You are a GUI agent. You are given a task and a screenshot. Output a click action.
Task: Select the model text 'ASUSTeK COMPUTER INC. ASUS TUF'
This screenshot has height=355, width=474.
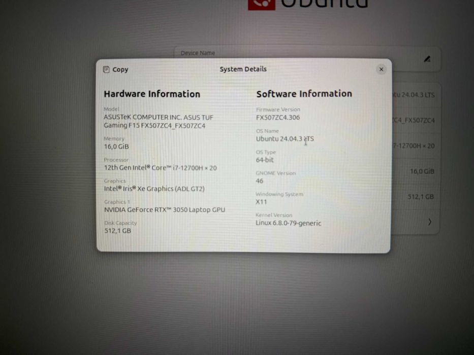pos(159,117)
